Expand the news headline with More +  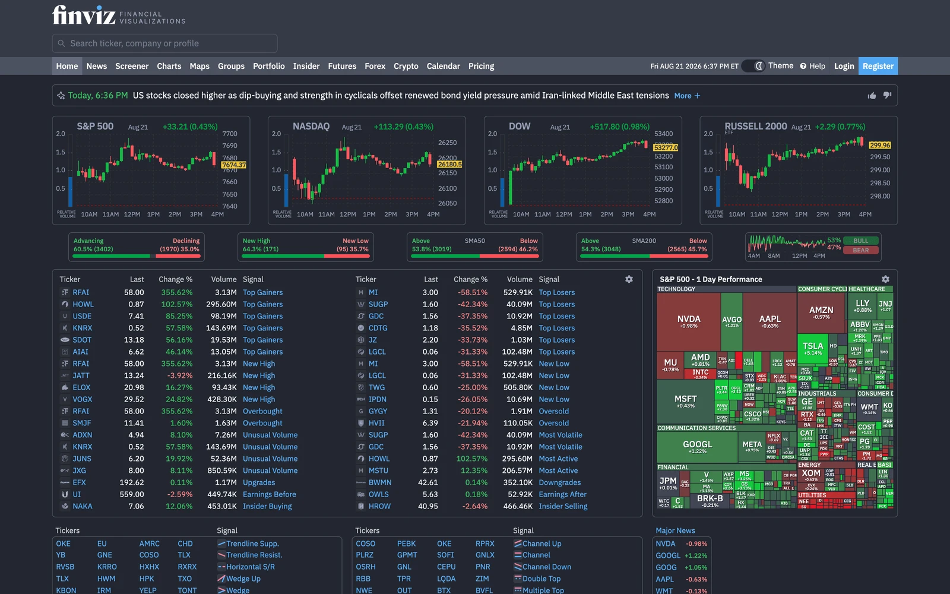click(x=687, y=96)
